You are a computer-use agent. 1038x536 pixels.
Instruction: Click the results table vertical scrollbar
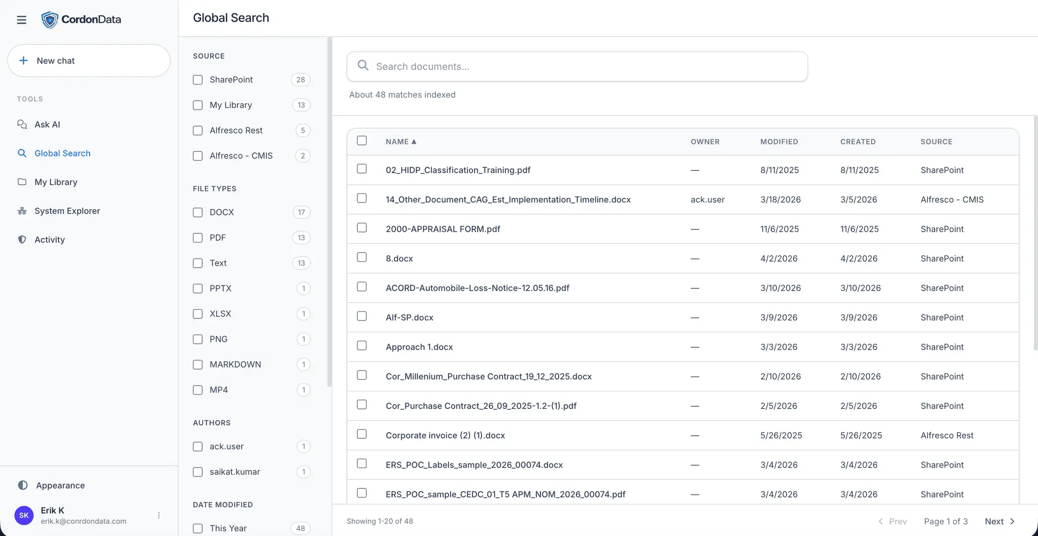pos(1035,233)
